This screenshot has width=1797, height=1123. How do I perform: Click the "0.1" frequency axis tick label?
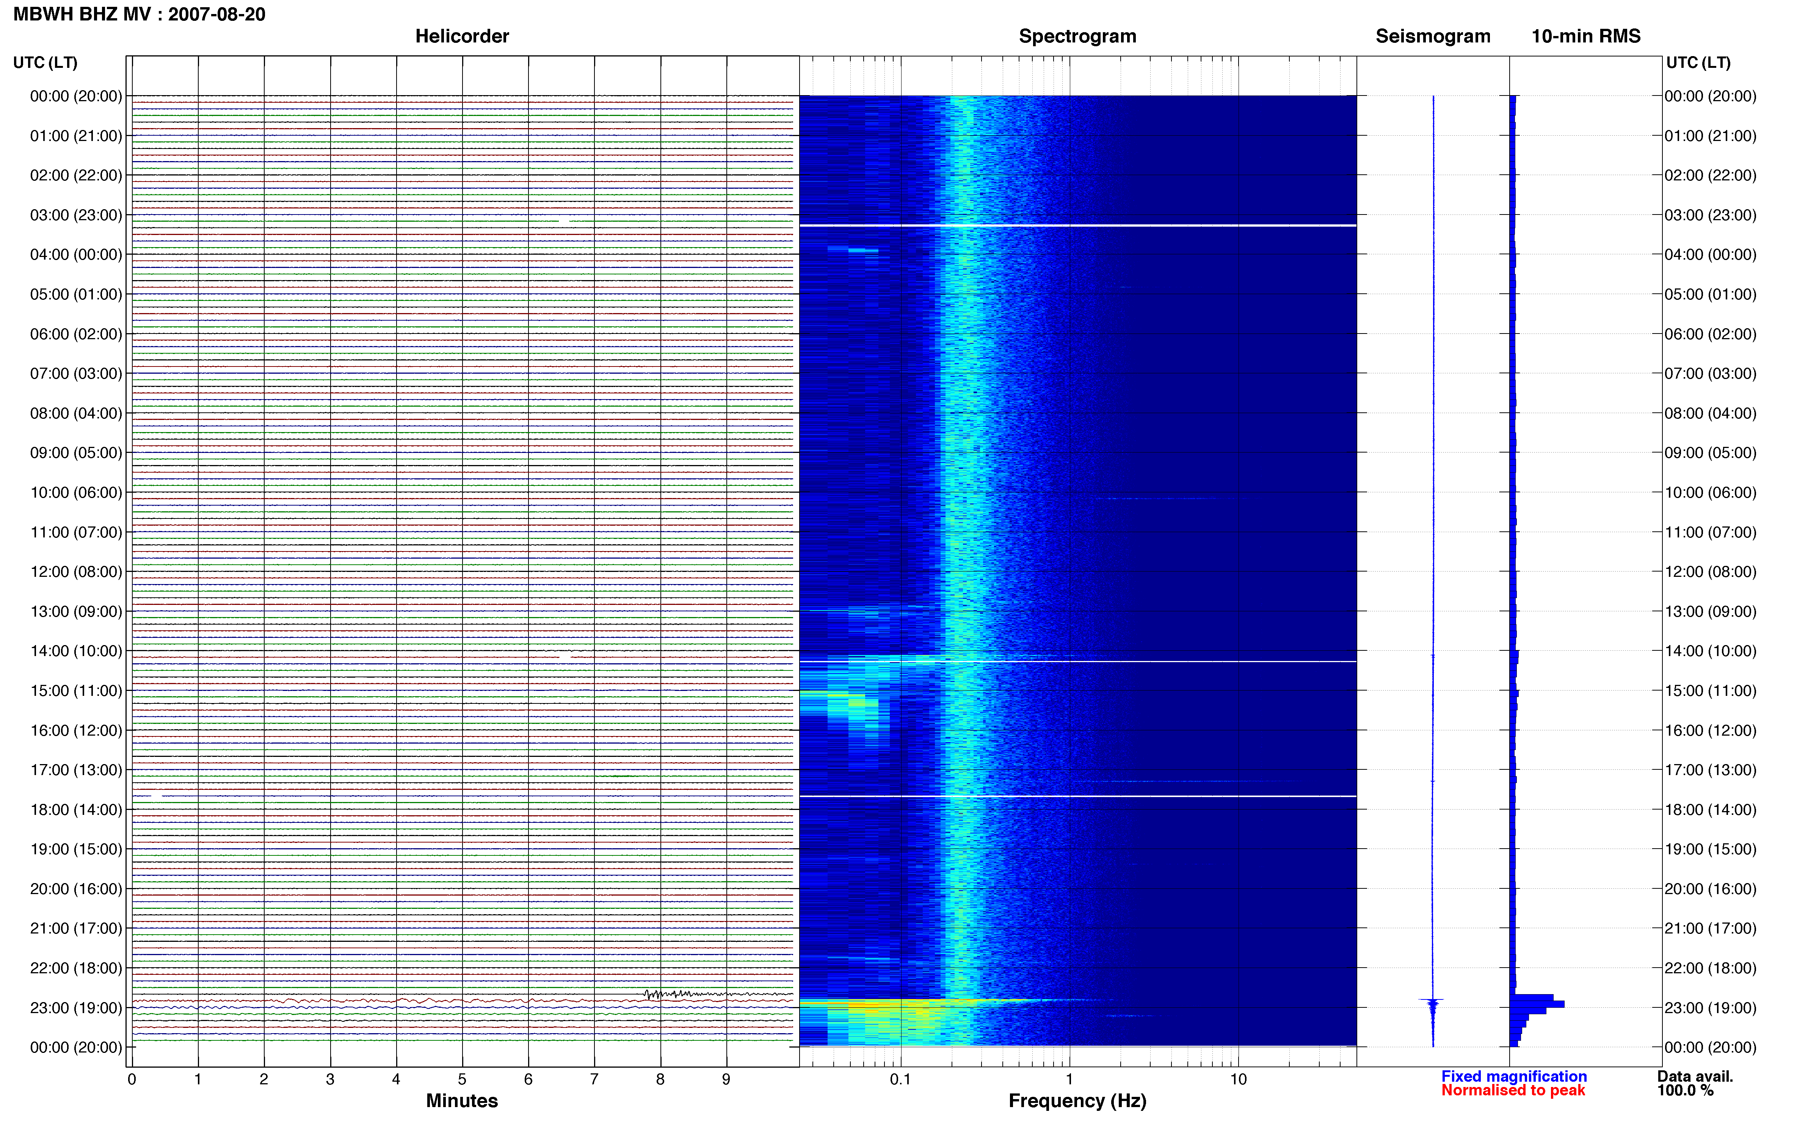[900, 1079]
